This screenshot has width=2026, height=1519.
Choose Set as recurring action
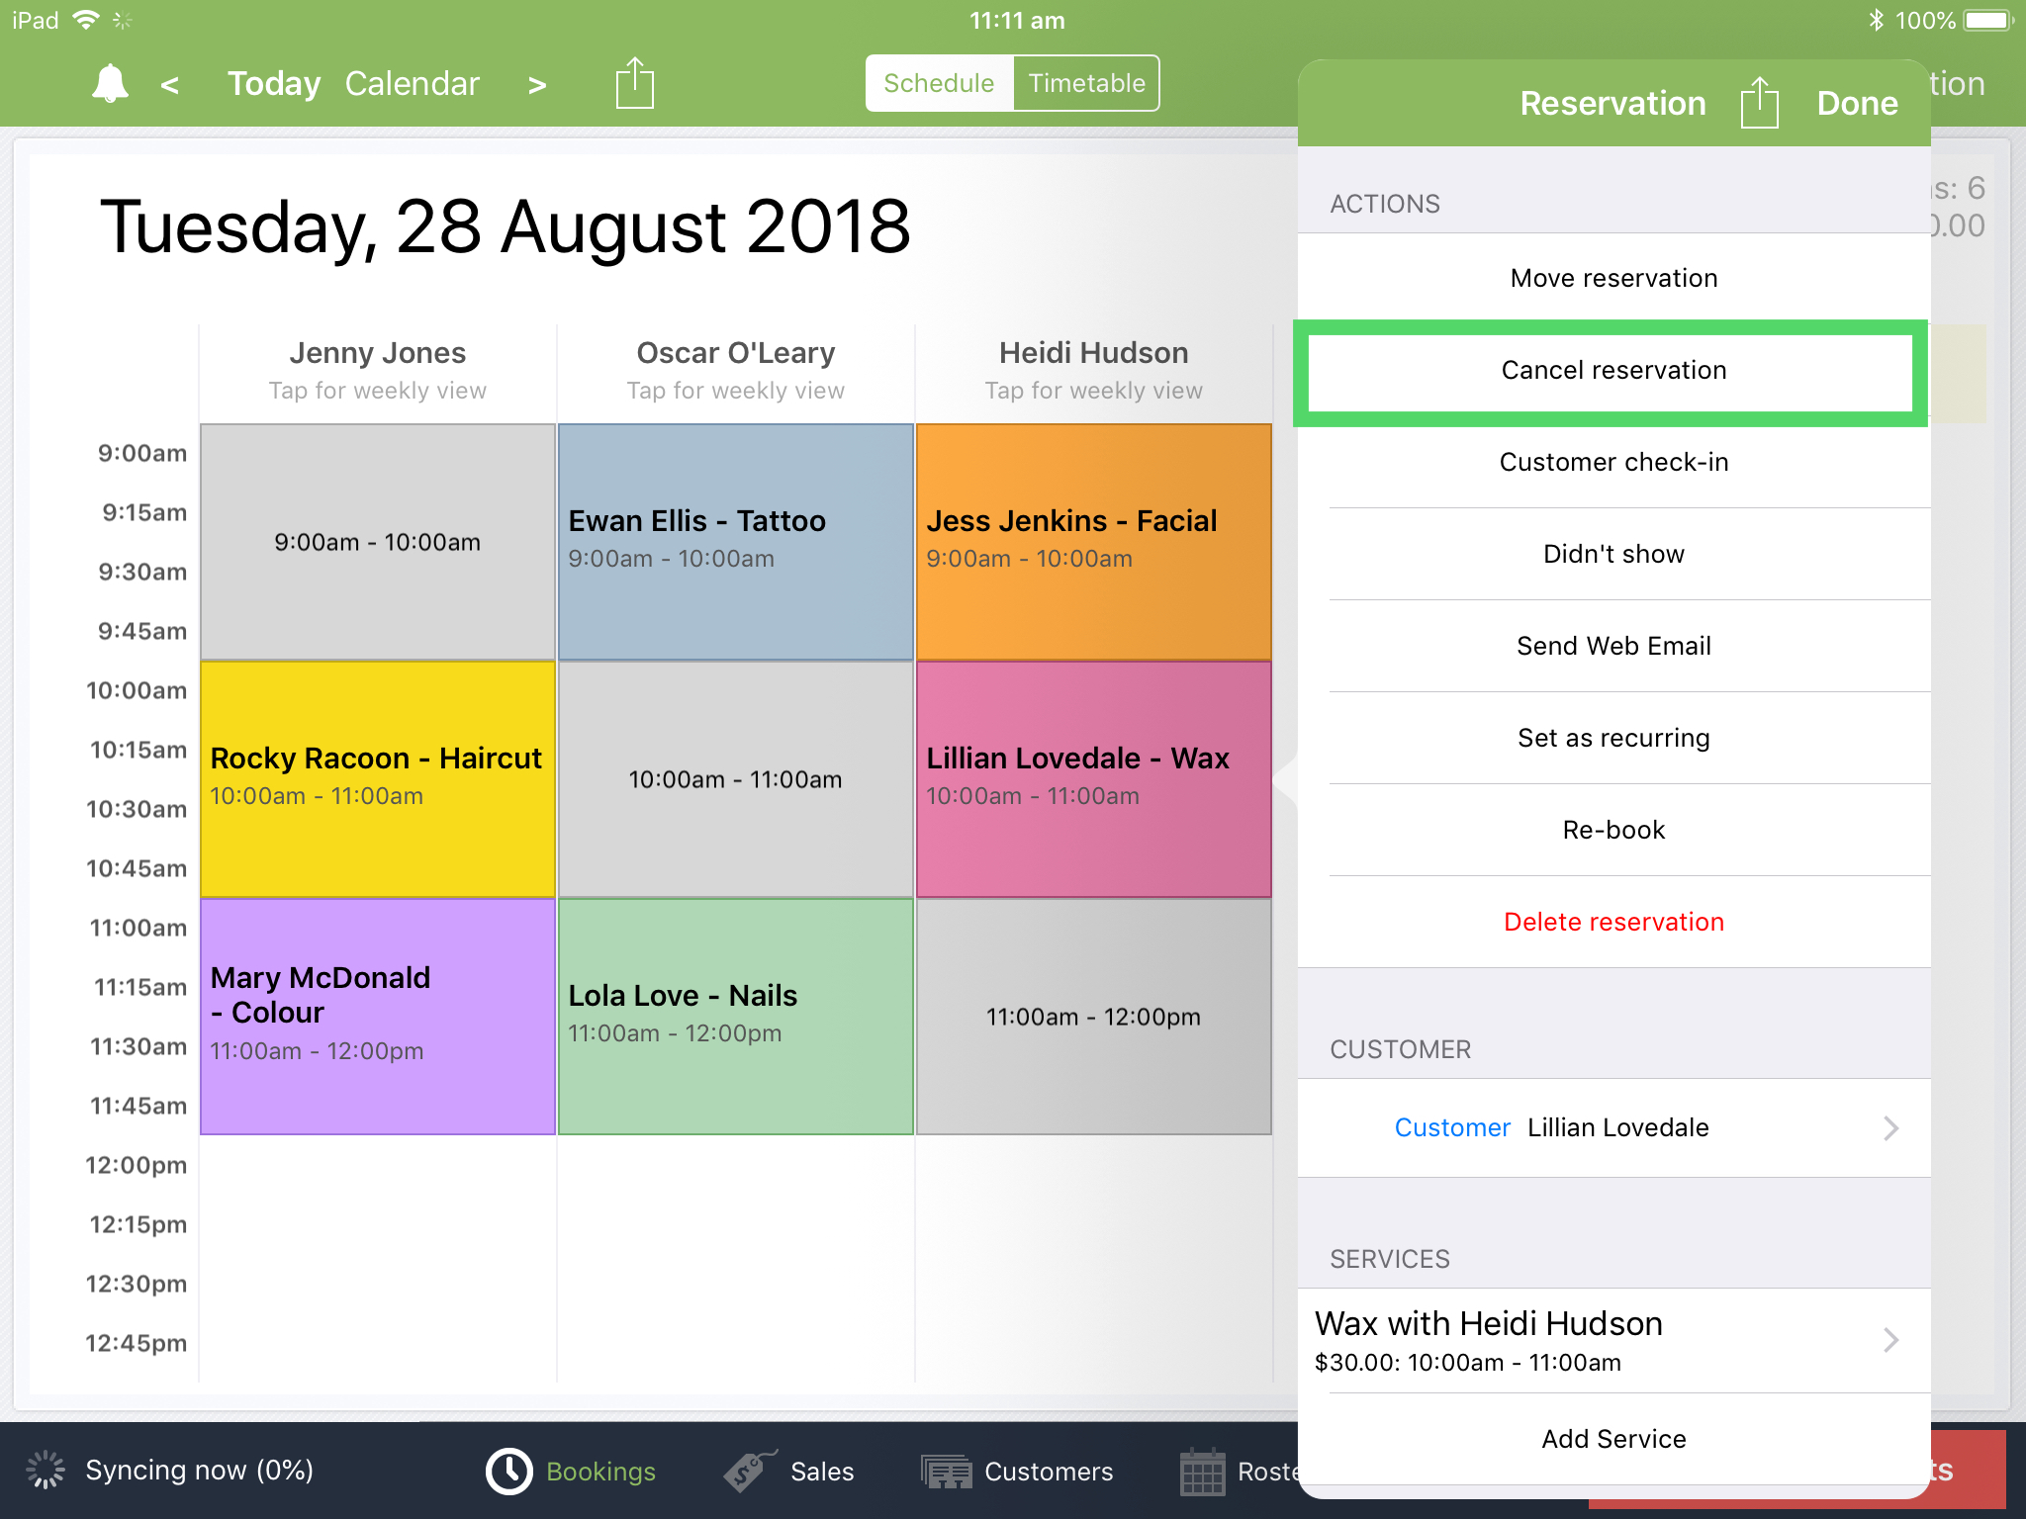point(1613,738)
